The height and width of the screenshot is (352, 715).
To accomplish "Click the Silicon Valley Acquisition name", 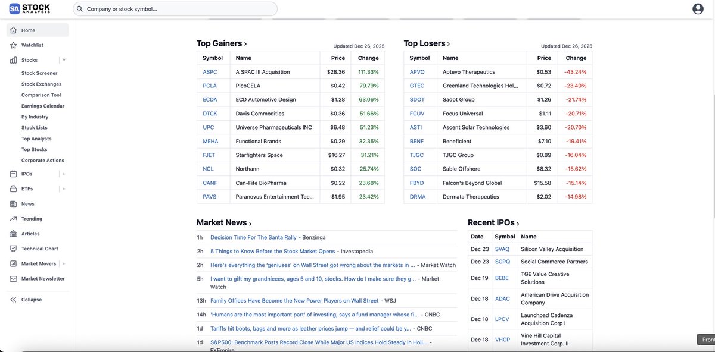I will (552, 249).
